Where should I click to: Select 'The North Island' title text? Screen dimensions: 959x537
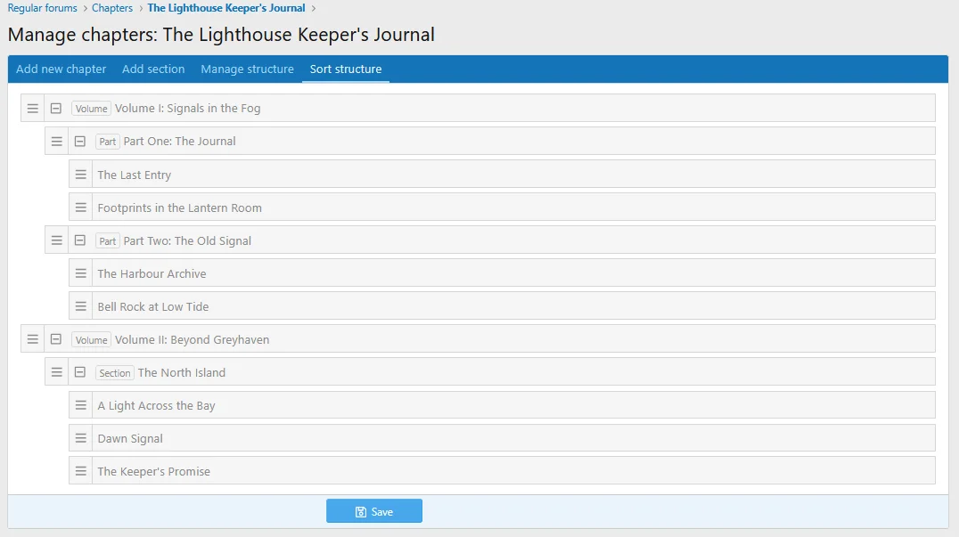click(x=182, y=372)
